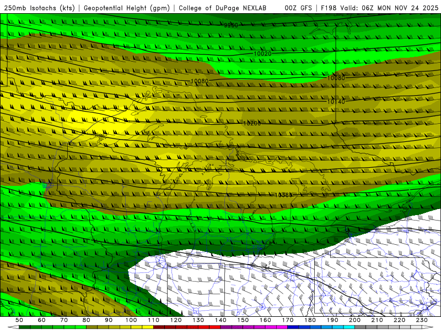The height and width of the screenshot is (330, 441).
Task: Click the 70 value on the color scale
Action: click(x=64, y=320)
